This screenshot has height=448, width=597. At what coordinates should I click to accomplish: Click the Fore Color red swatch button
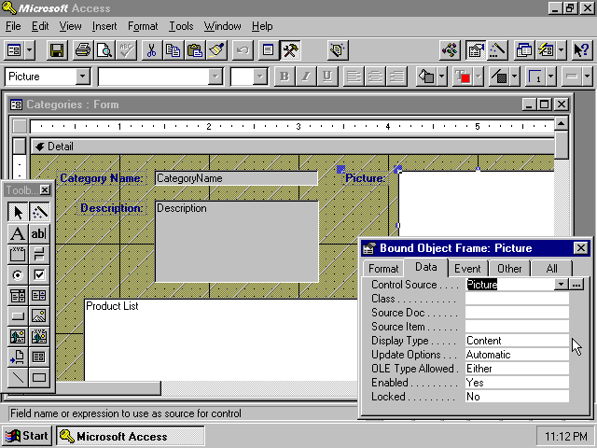point(463,77)
